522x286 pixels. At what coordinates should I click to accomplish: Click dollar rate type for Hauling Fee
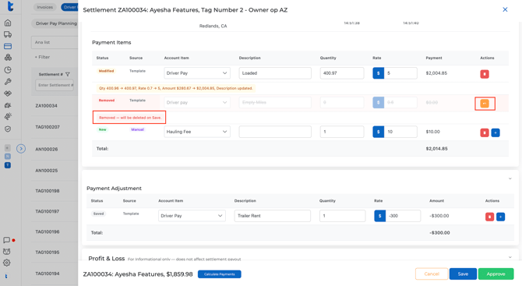click(378, 132)
